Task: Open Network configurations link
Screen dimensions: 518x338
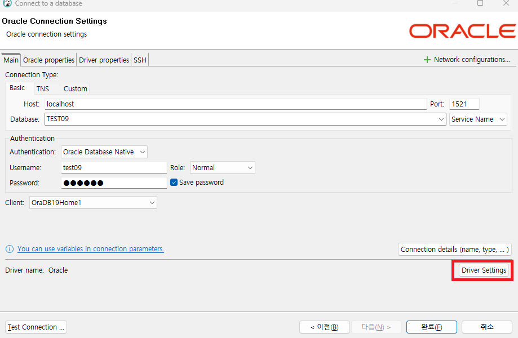Action: coord(472,60)
